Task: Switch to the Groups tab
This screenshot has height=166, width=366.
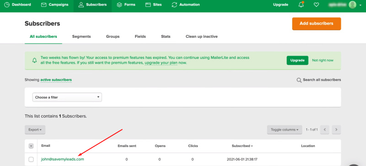Action: point(113,36)
